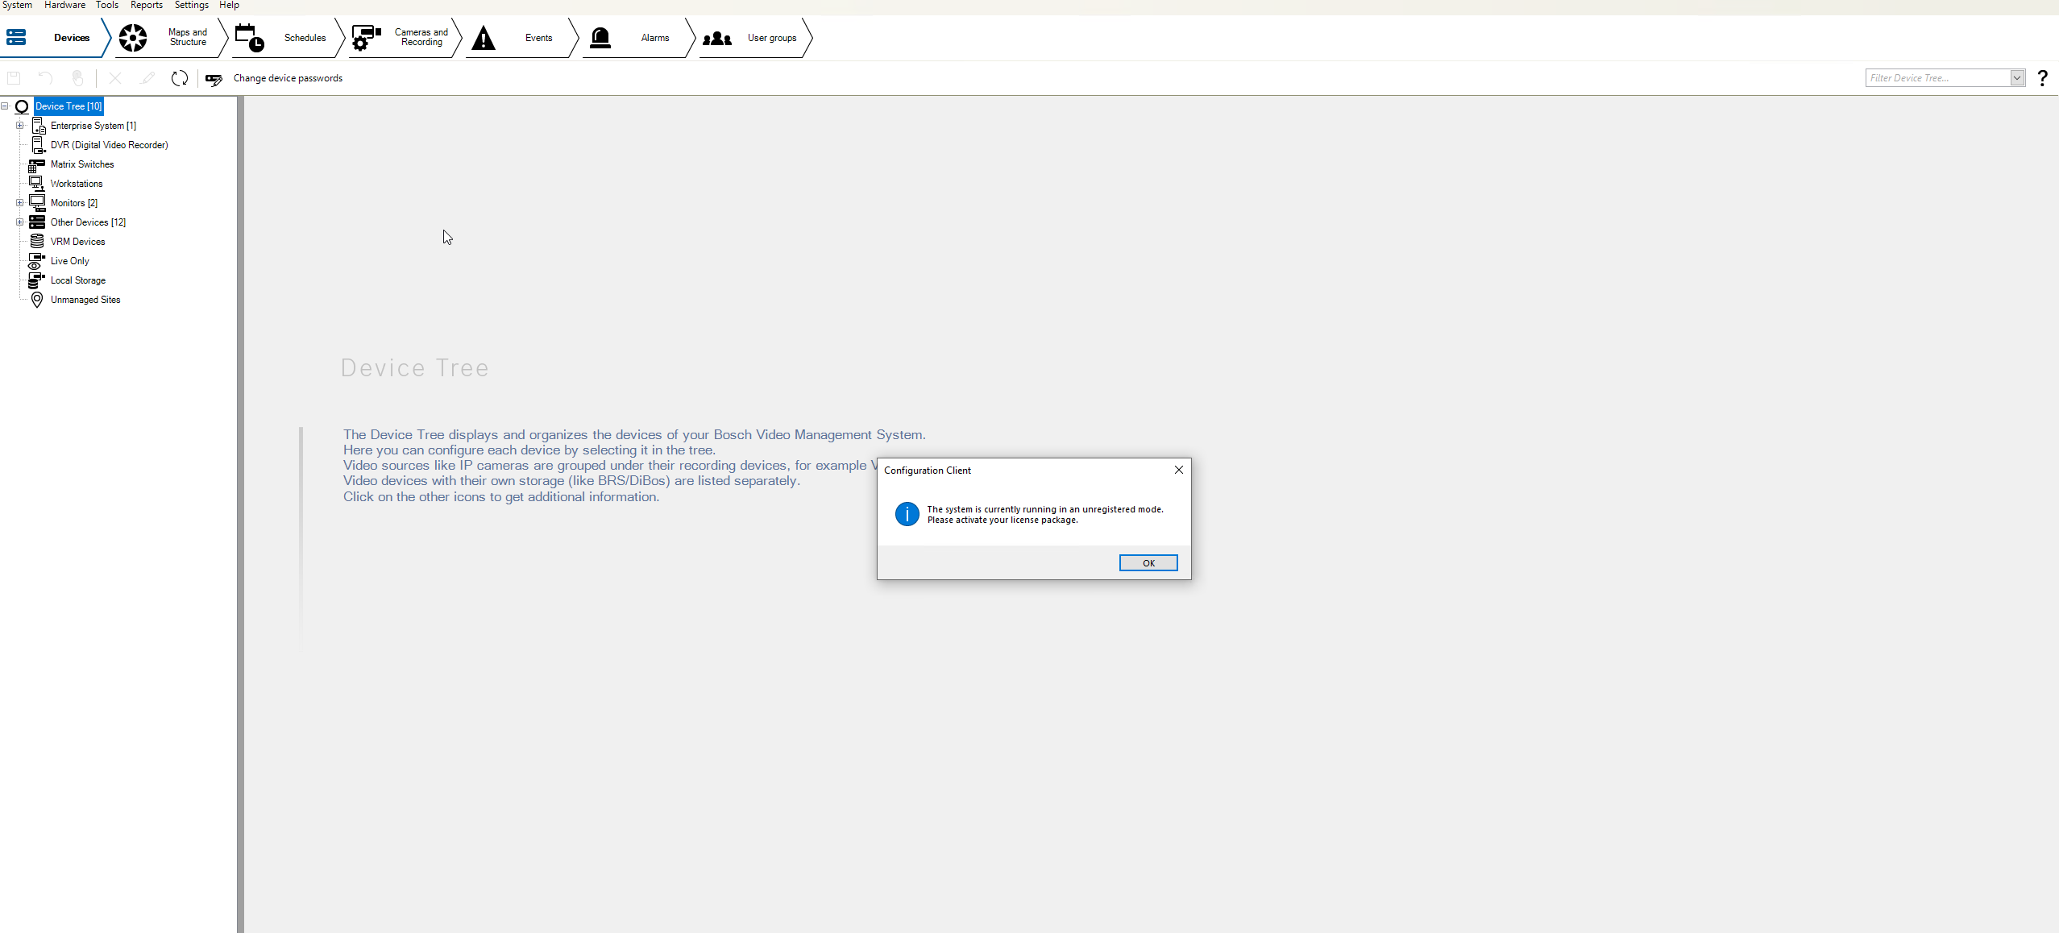Select VRM Devices in the tree
Viewport: 2059px width, 933px height.
point(77,242)
